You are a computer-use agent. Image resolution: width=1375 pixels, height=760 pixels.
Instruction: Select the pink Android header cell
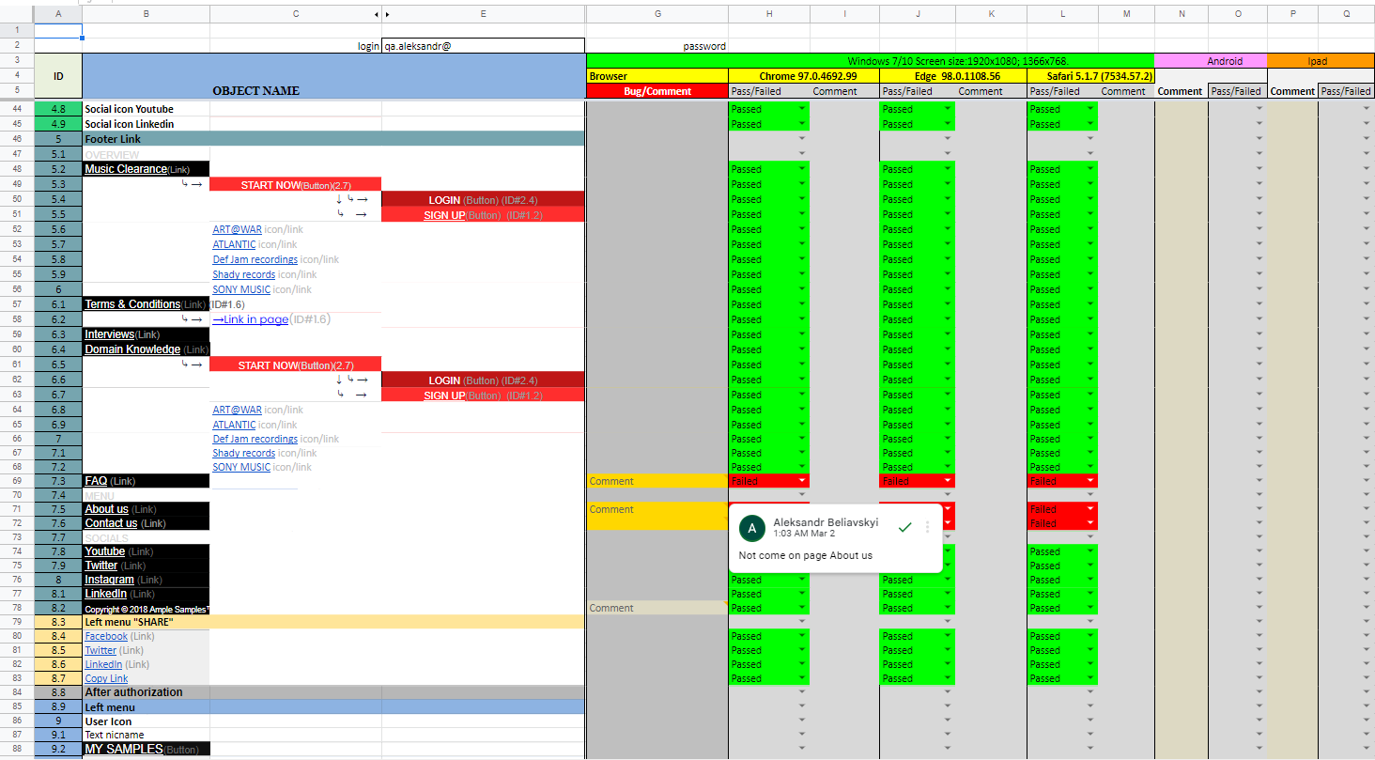(x=1211, y=61)
